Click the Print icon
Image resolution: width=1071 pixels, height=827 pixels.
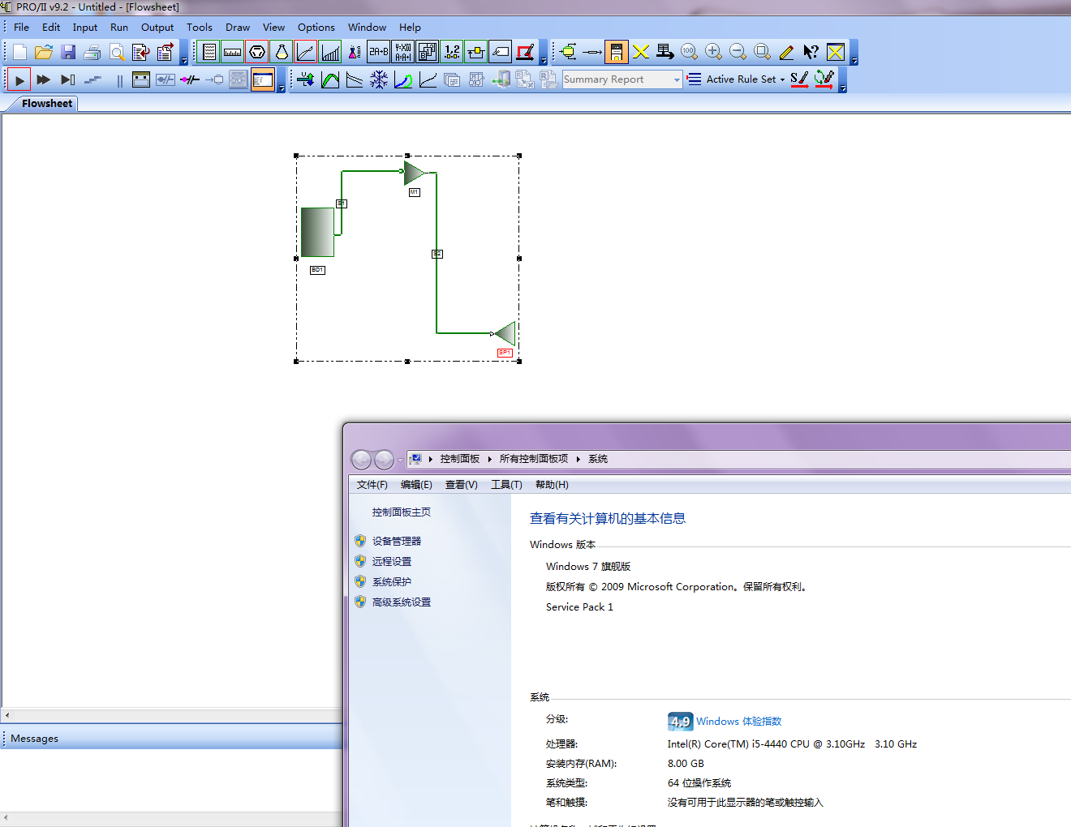92,53
